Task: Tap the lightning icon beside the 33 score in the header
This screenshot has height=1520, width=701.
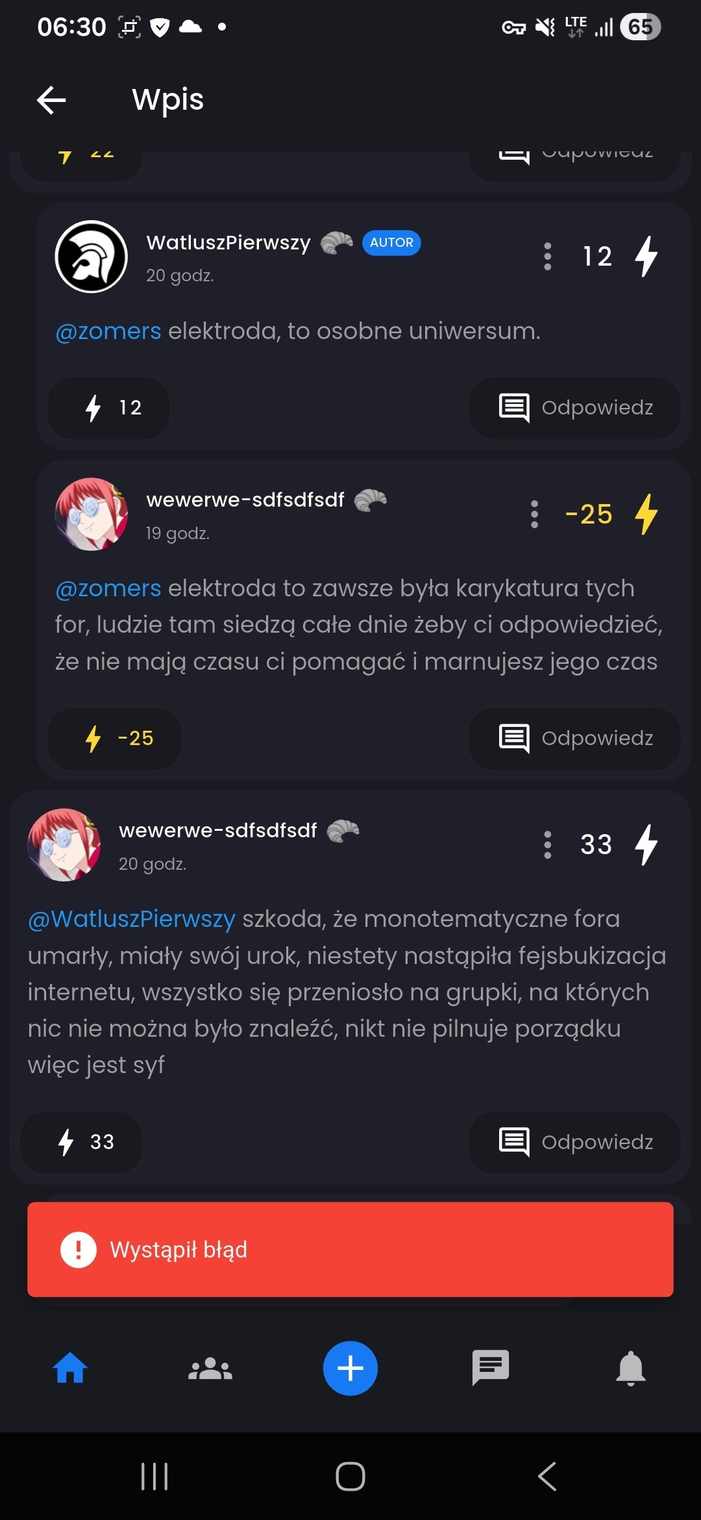Action: (646, 845)
